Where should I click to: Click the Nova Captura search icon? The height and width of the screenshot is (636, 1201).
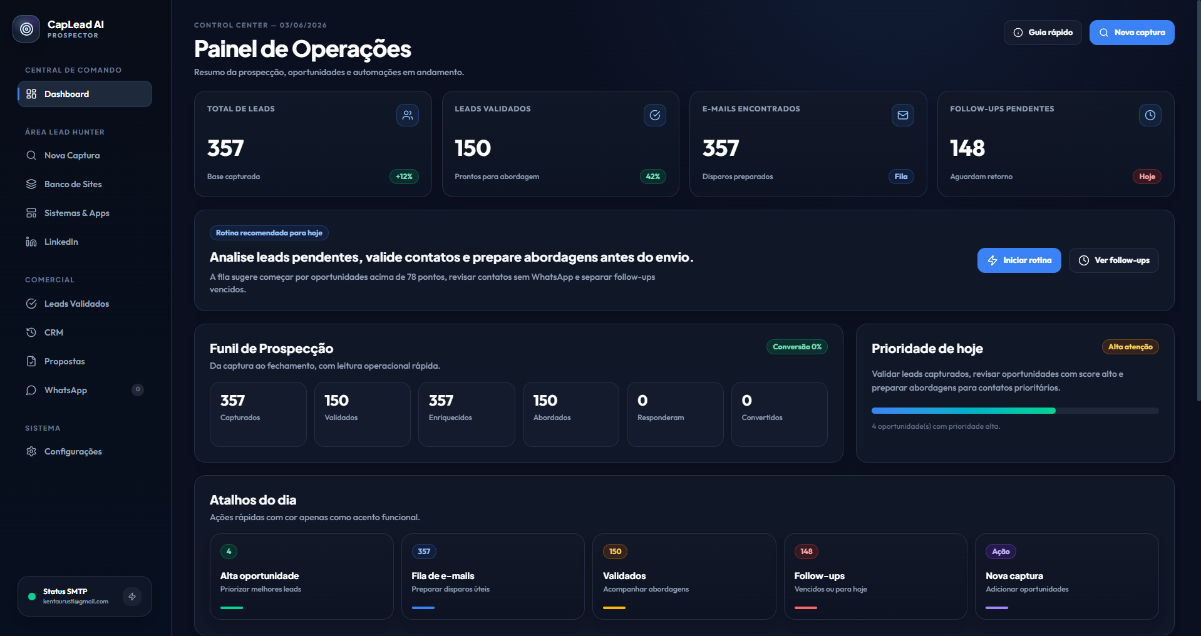click(x=31, y=155)
